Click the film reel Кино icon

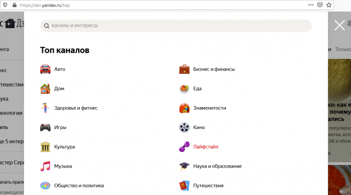(x=184, y=127)
